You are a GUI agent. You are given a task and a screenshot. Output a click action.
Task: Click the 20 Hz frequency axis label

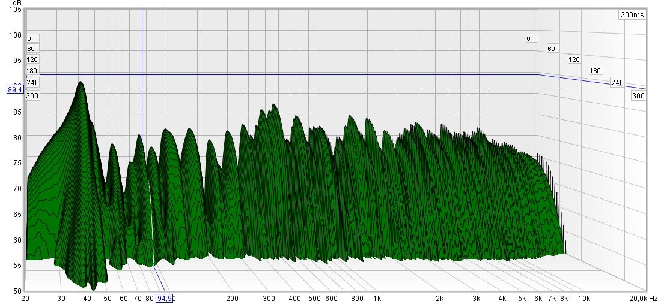pos(25,299)
